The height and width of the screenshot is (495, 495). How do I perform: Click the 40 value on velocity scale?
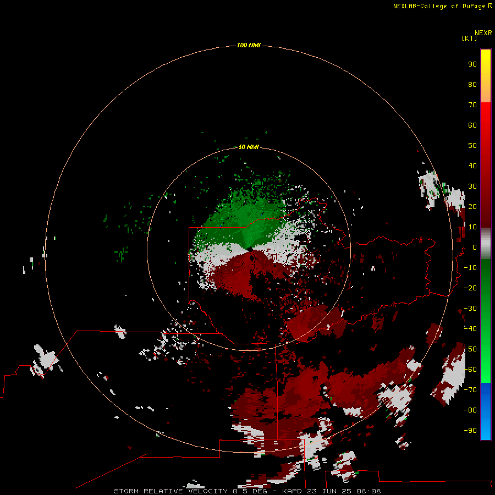(472, 166)
